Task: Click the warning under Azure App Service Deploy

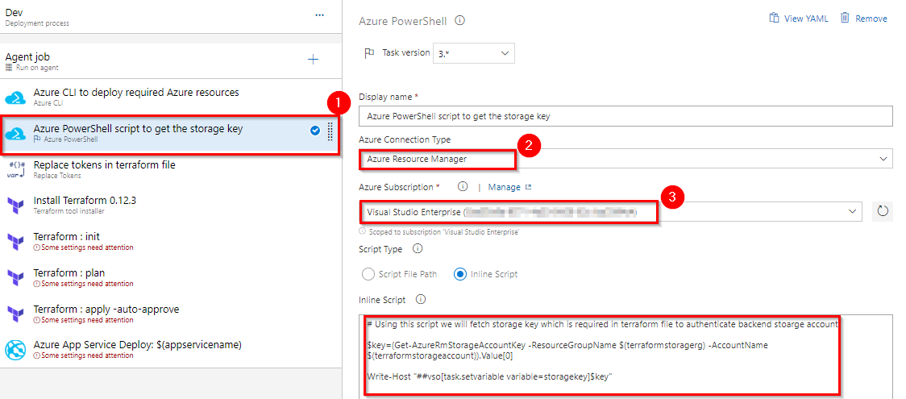Action: 84,355
